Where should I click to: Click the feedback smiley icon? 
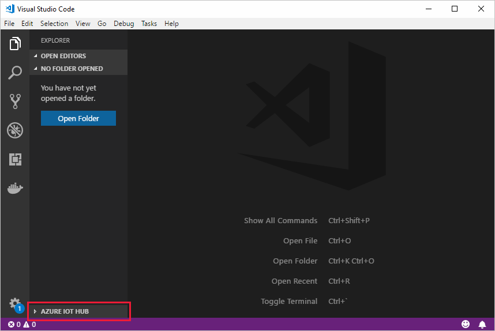tap(466, 324)
